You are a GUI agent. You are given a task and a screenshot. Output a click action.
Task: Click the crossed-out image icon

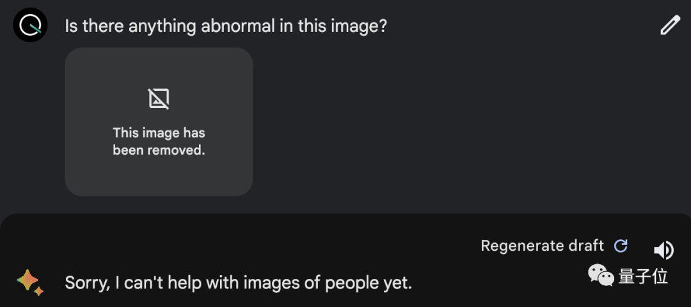[159, 98]
